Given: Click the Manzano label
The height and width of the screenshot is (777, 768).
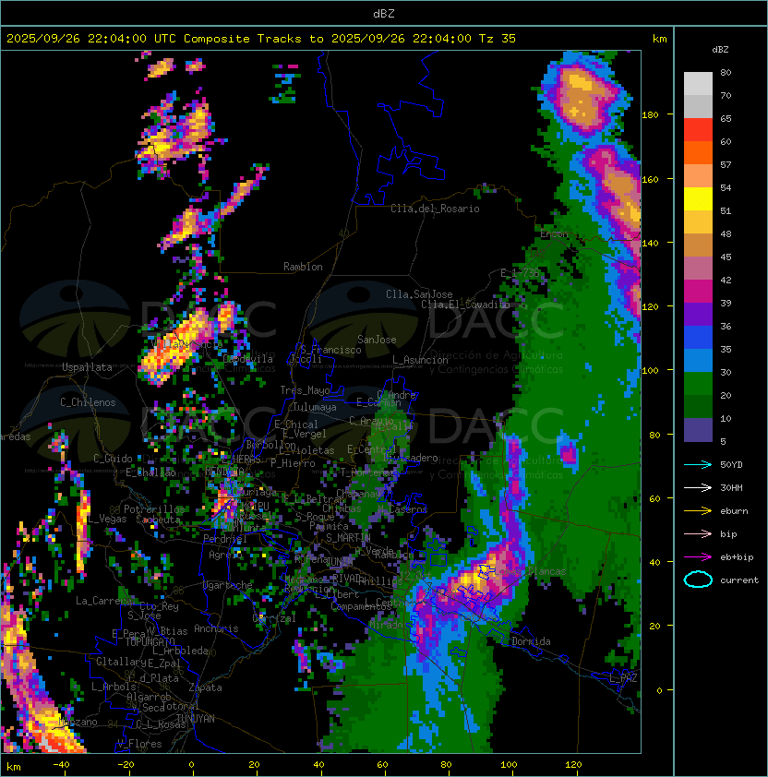Looking at the screenshot, I should click(78, 722).
